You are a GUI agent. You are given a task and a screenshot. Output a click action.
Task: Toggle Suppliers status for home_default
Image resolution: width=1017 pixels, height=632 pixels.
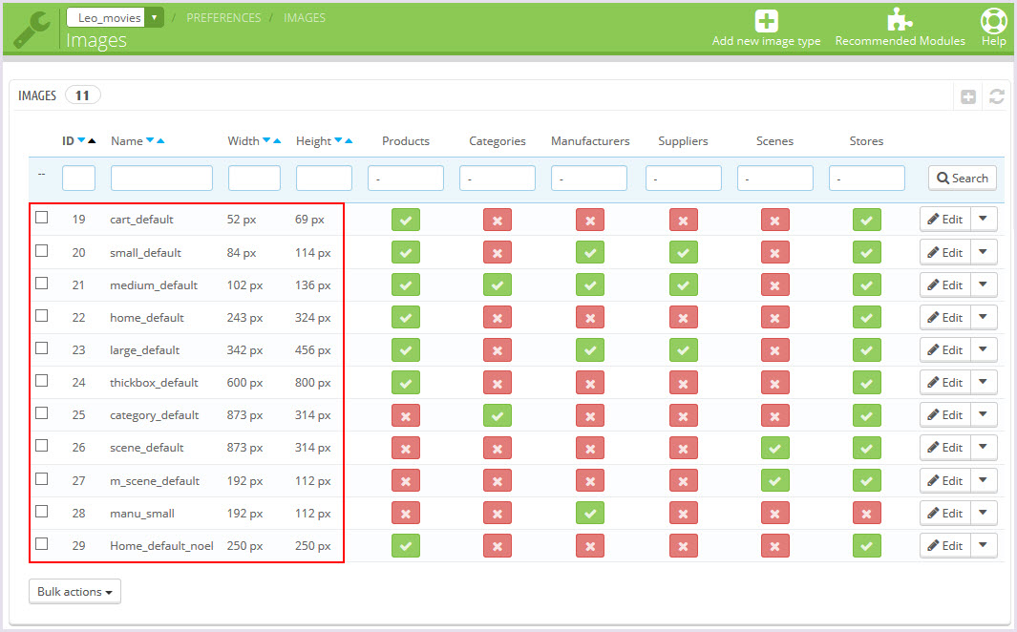[683, 318]
